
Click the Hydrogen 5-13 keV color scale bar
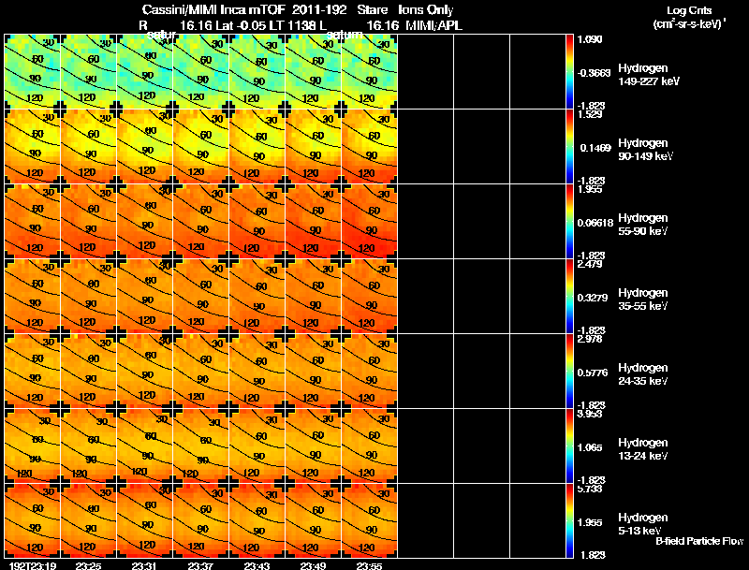(569, 520)
